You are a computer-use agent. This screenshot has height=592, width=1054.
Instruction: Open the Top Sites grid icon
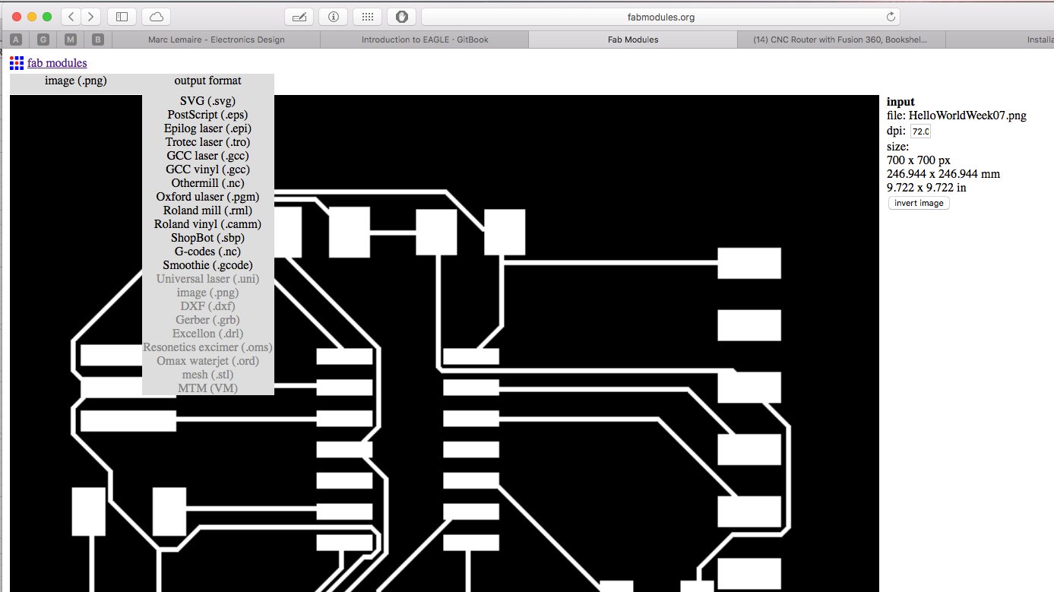coord(367,16)
